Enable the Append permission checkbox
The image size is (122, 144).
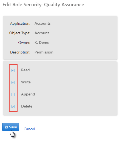click(13, 95)
